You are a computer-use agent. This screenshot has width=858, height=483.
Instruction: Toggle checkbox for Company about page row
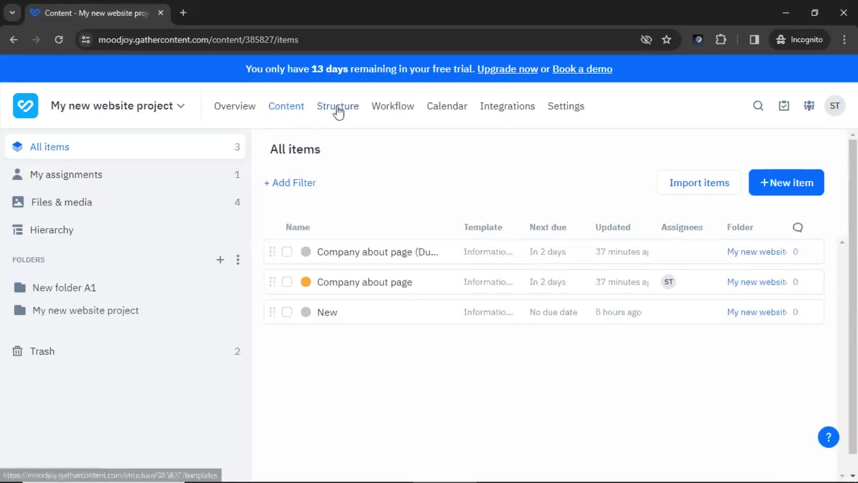pyautogui.click(x=286, y=282)
